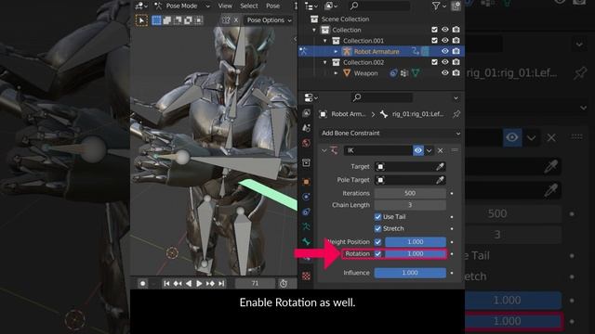Open the Object properties tab
The height and width of the screenshot is (334, 595).
[306, 182]
